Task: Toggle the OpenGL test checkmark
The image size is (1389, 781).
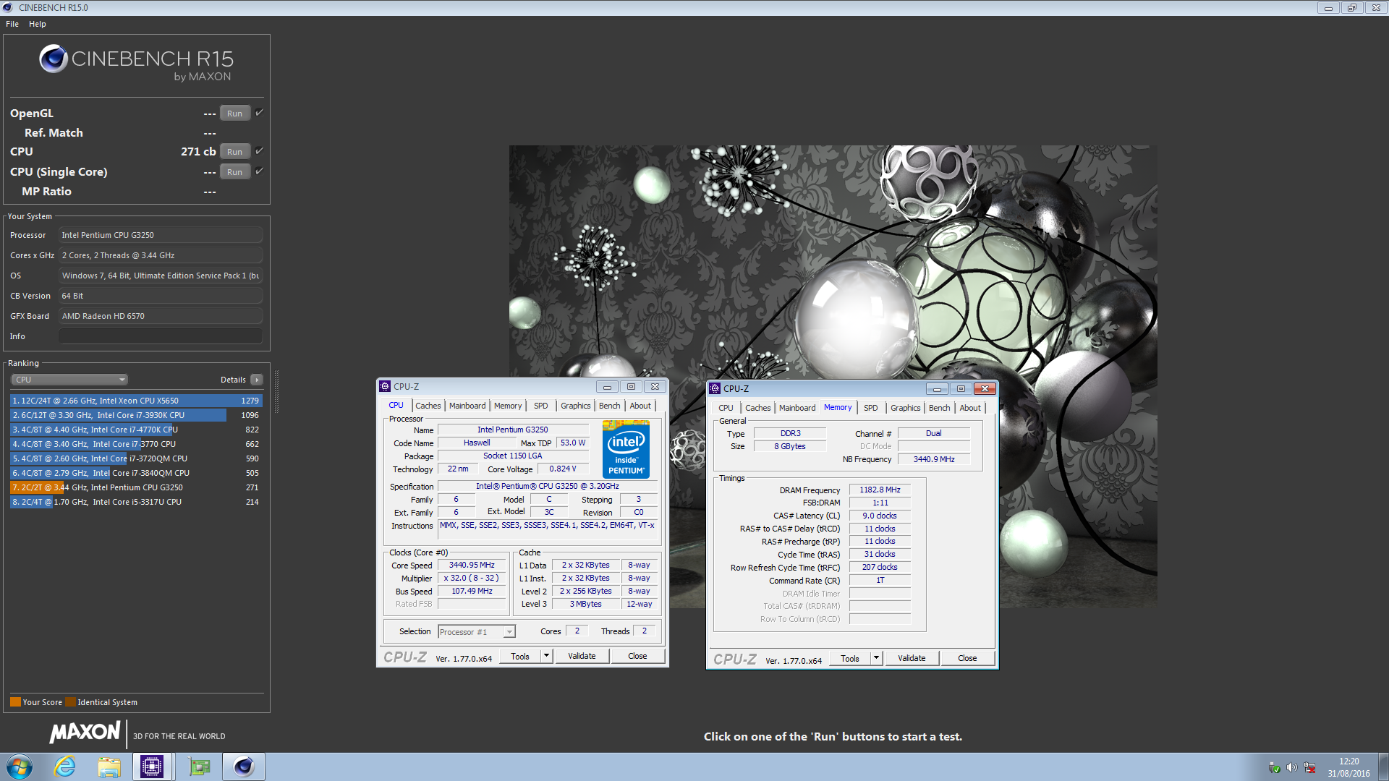Action: coord(259,113)
